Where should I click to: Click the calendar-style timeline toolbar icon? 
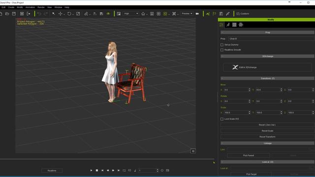221,14
